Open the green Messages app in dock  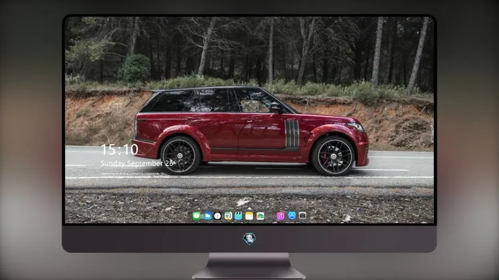click(x=196, y=216)
